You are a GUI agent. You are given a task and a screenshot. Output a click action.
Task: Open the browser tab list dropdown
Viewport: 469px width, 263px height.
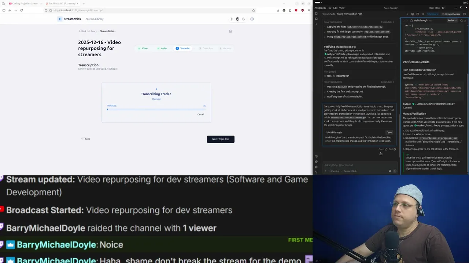284,3
